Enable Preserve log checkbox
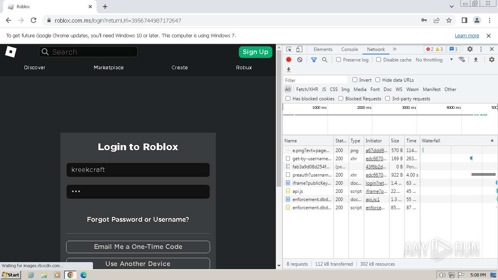This screenshot has width=498, height=280. coord(338,59)
